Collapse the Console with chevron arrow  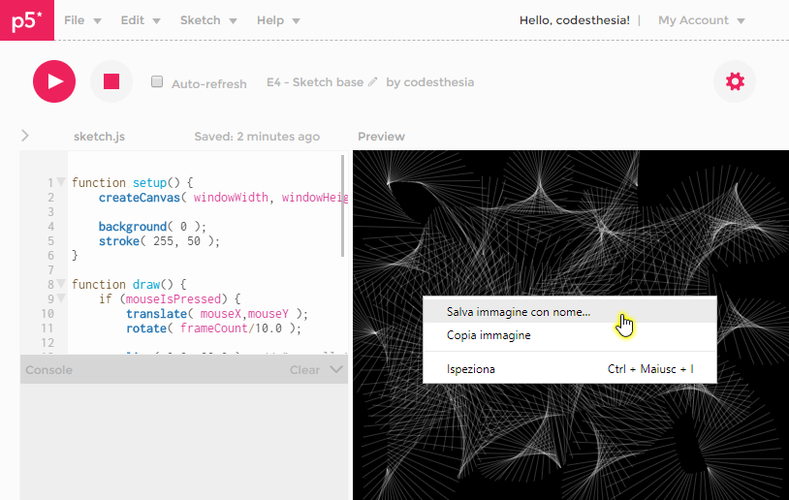click(x=336, y=369)
